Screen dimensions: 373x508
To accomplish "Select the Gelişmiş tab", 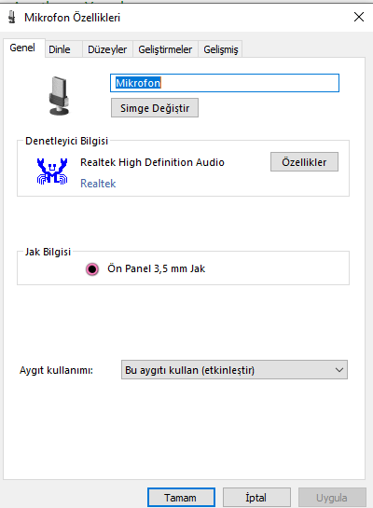I will tap(221, 49).
